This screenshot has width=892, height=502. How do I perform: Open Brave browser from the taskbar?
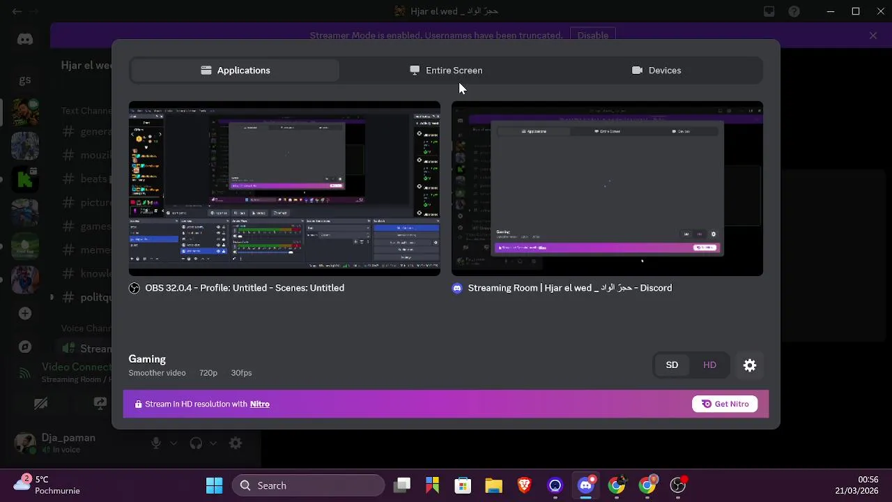[x=525, y=485]
